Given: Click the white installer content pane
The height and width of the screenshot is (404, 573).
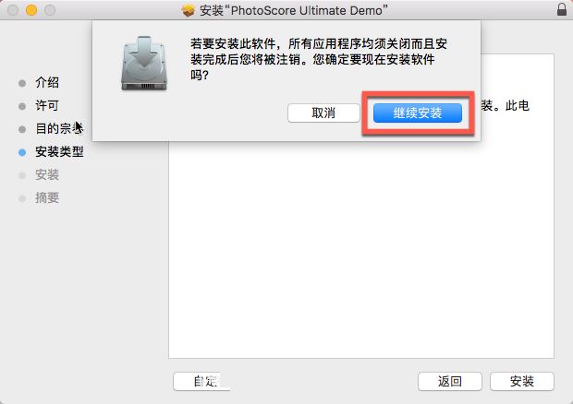Looking at the screenshot, I should [361, 248].
